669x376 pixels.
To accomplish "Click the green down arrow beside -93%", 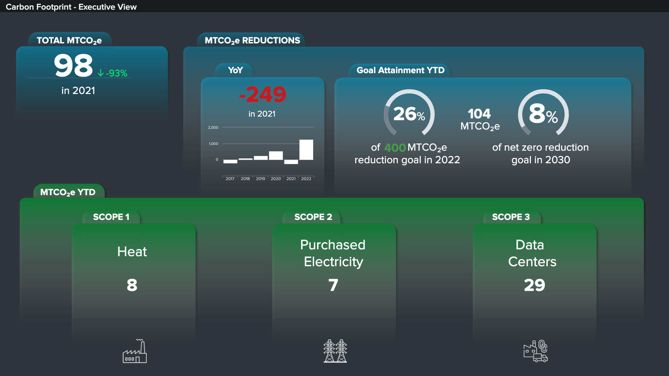I will tap(101, 73).
